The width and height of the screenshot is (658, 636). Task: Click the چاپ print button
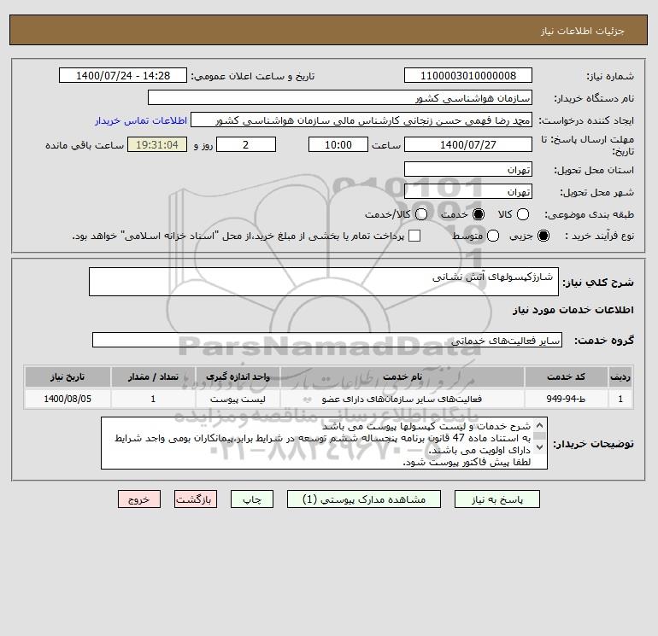[252, 499]
